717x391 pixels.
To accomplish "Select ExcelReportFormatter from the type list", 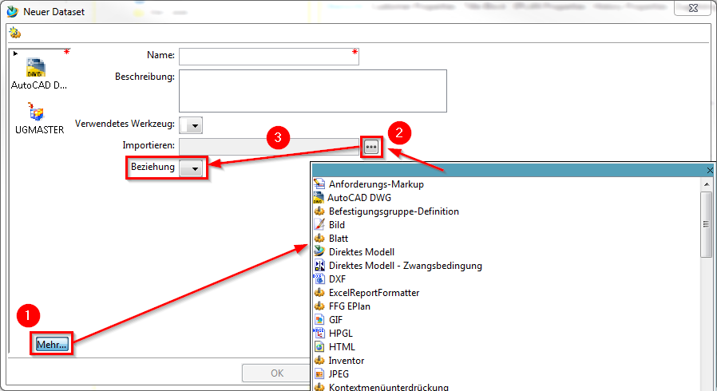I will [x=374, y=293].
